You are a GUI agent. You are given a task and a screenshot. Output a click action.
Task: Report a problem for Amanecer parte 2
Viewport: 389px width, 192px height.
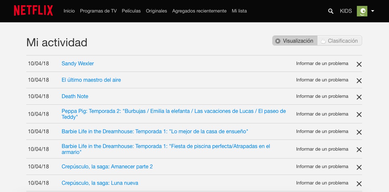tap(322, 166)
